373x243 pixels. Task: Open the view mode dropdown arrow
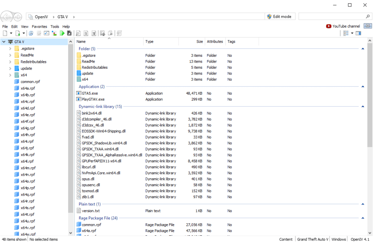click(x=352, y=33)
